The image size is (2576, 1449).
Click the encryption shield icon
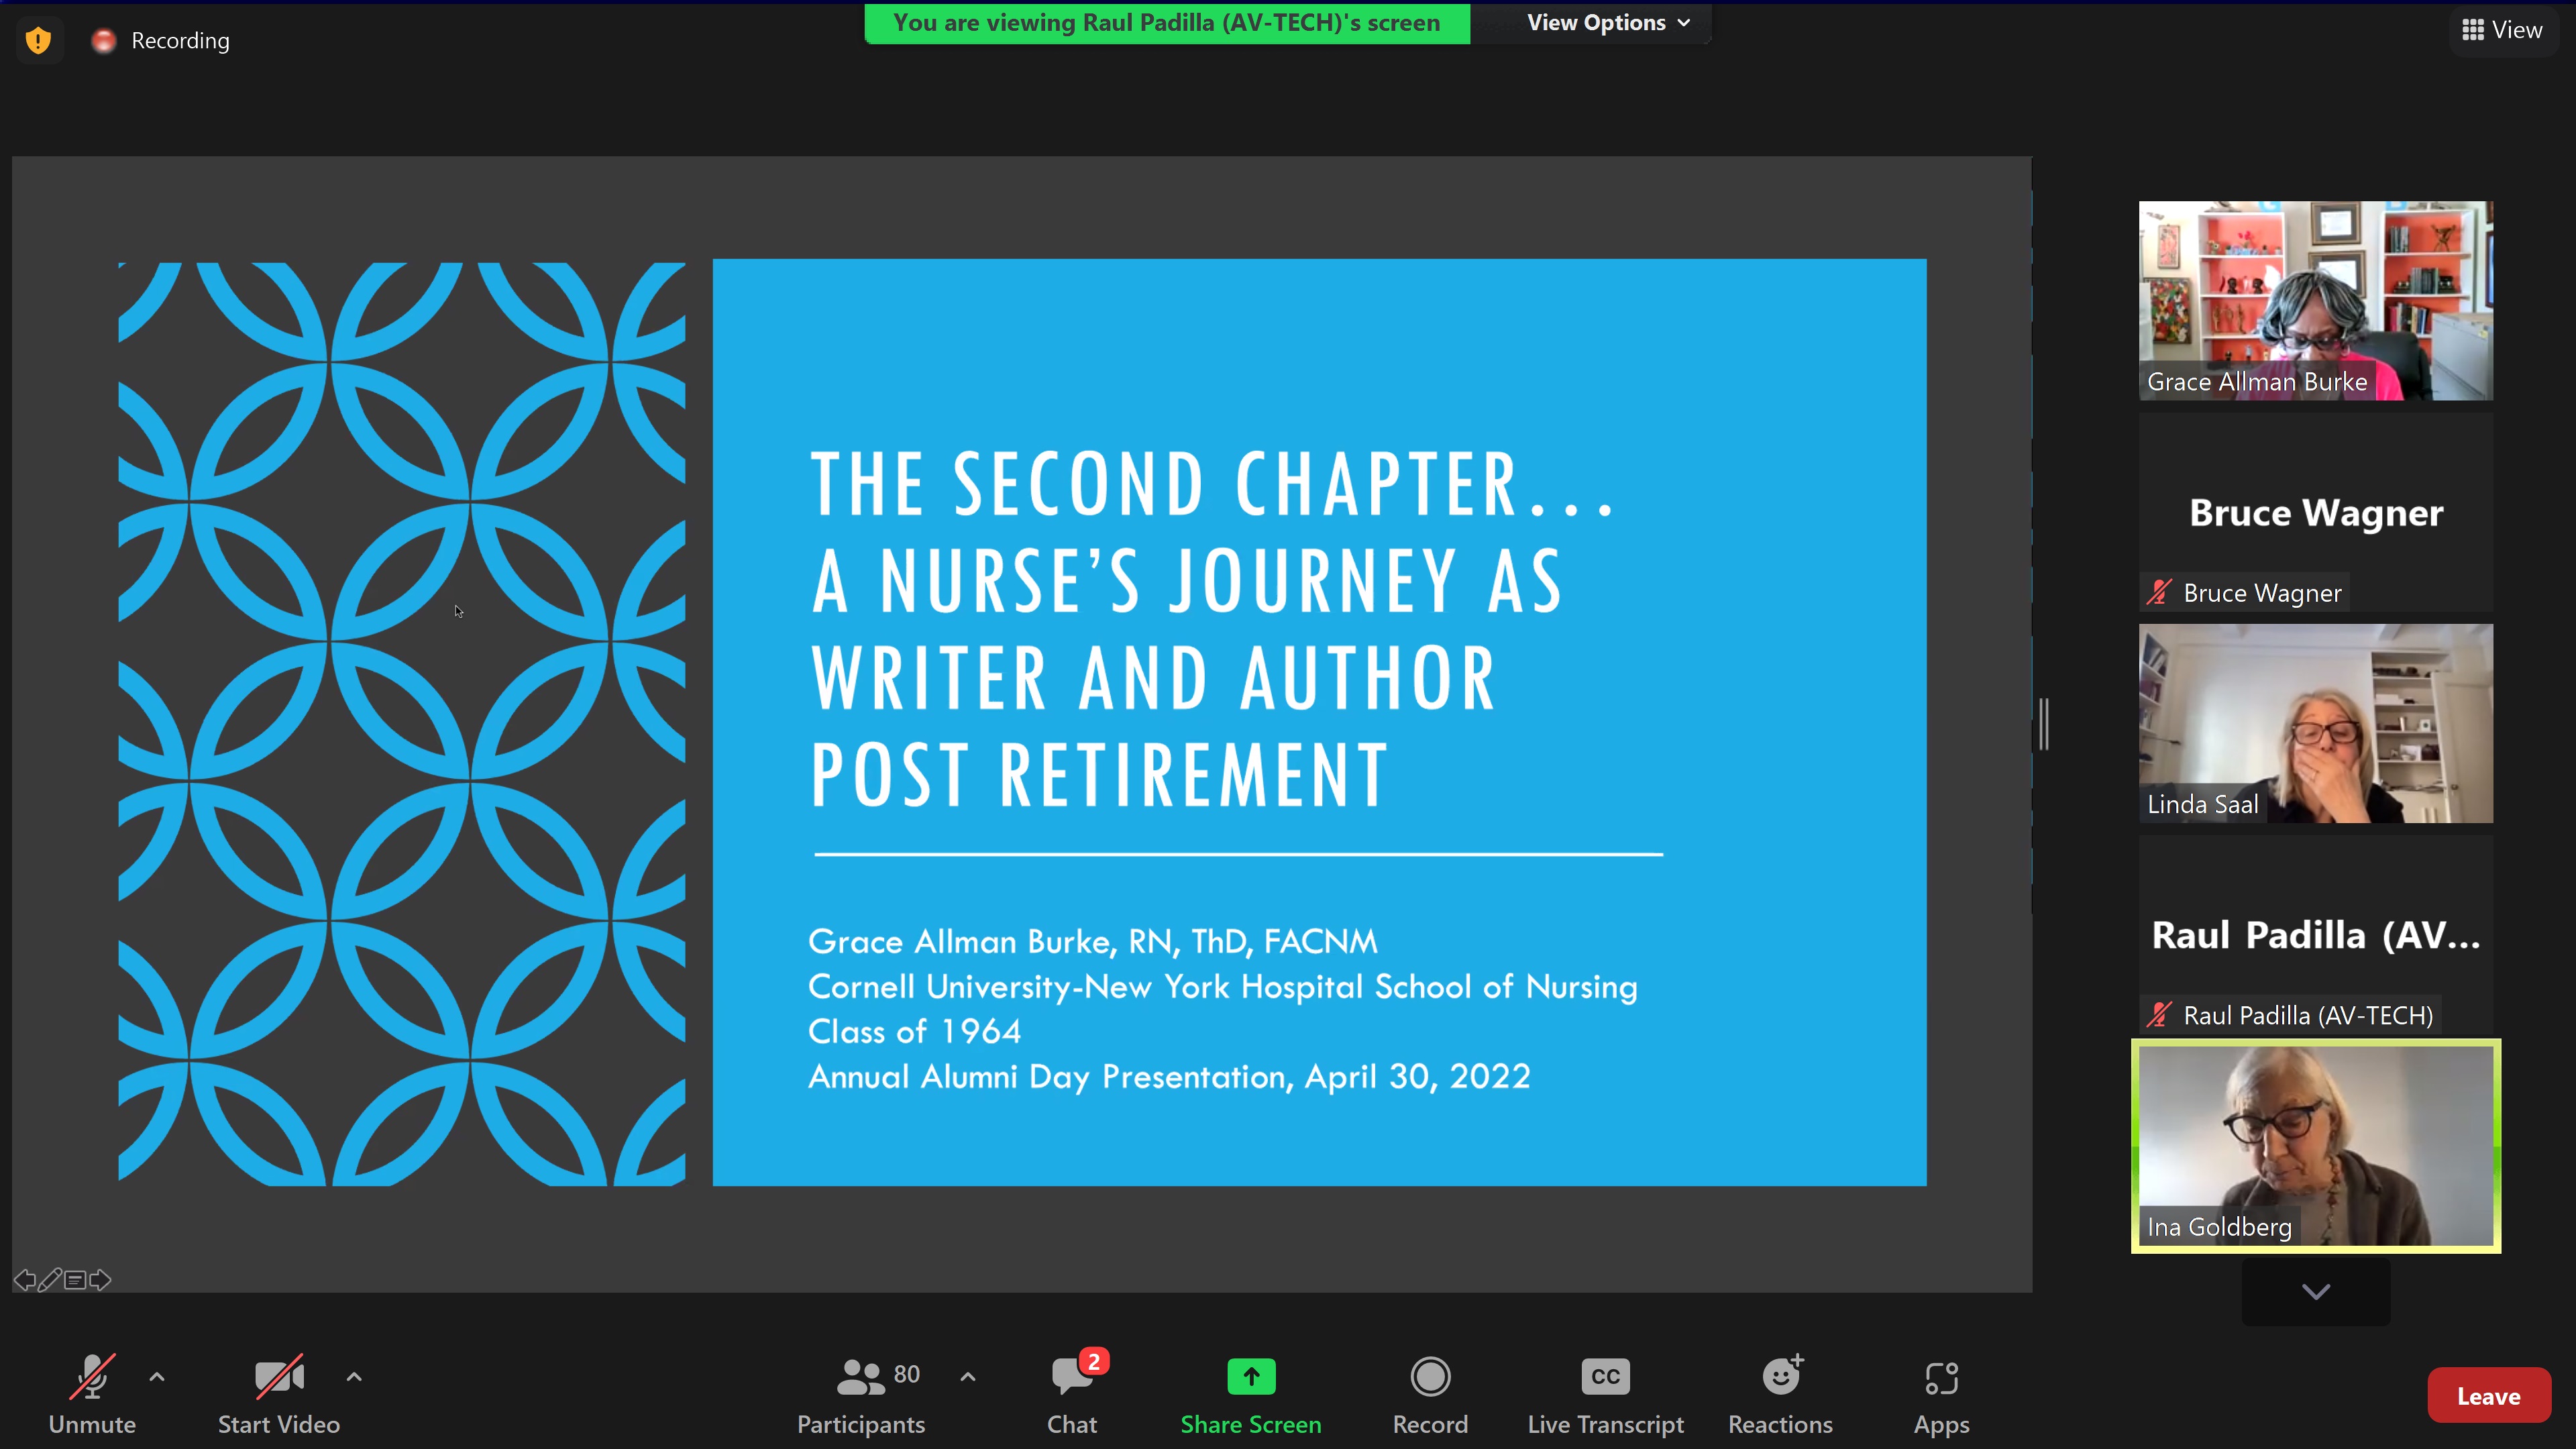38,40
